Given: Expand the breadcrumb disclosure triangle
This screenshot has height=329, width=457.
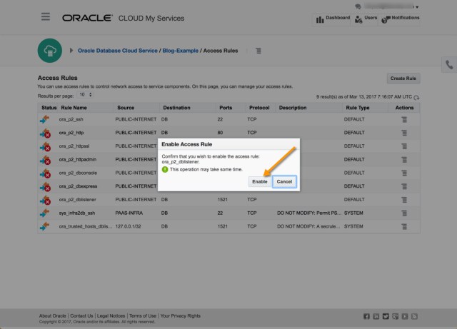Looking at the screenshot, I should click(71, 51).
